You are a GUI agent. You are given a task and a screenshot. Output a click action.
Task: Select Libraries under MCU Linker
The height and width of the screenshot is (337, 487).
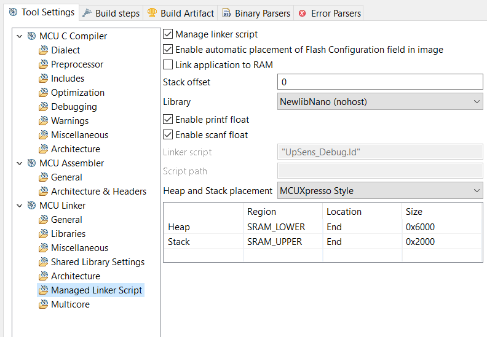click(68, 234)
